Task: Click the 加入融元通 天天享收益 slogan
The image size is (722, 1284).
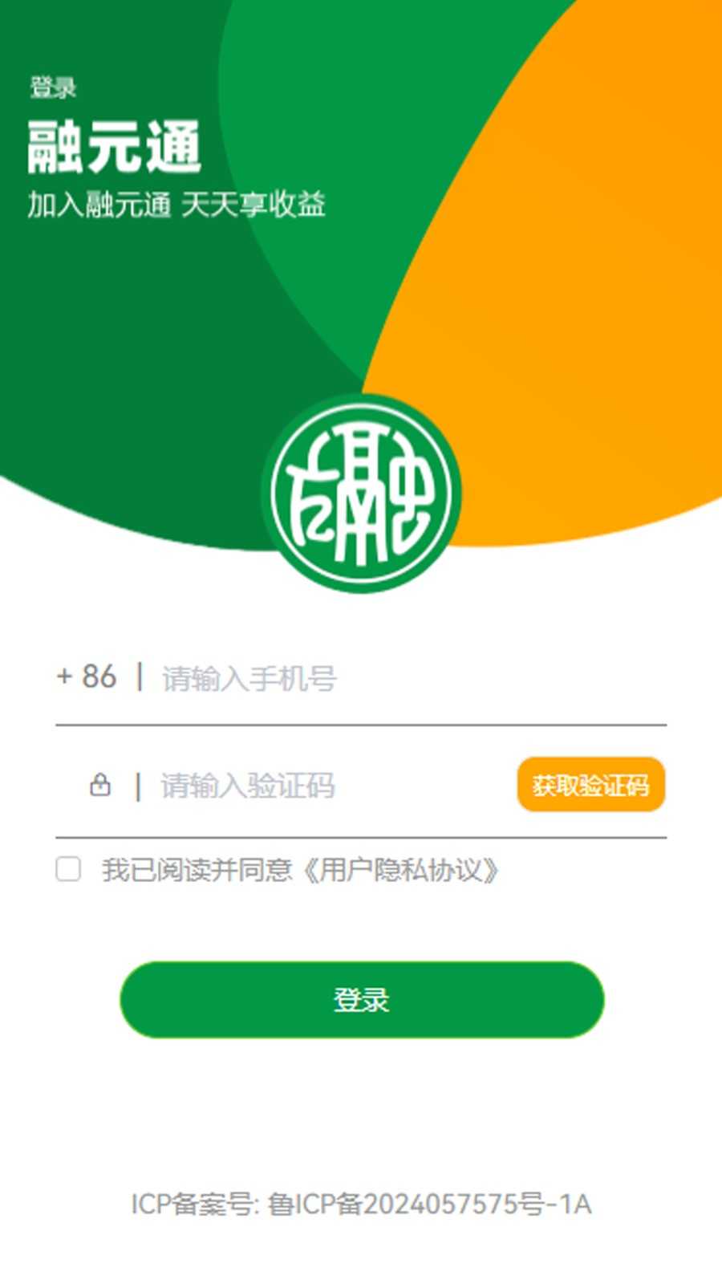Action: tap(176, 205)
